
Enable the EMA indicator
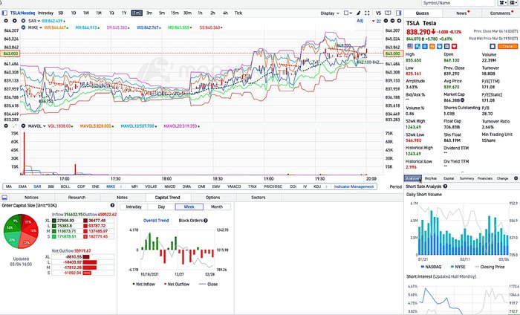(x=22, y=186)
